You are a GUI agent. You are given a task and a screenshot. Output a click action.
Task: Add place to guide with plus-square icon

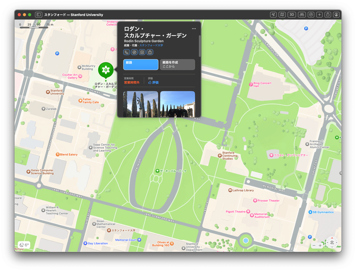[x=142, y=52]
